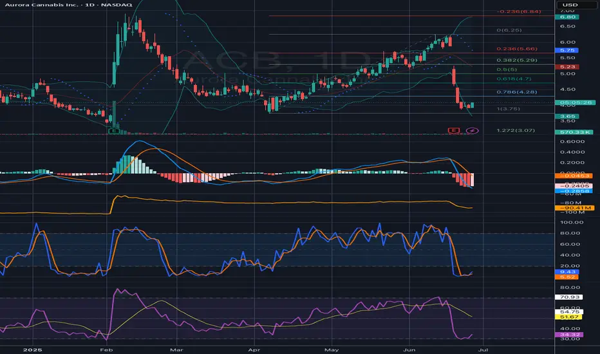The width and height of the screenshot is (600, 354).
Task: Click the red earnings E marker in June
Action: [454, 131]
